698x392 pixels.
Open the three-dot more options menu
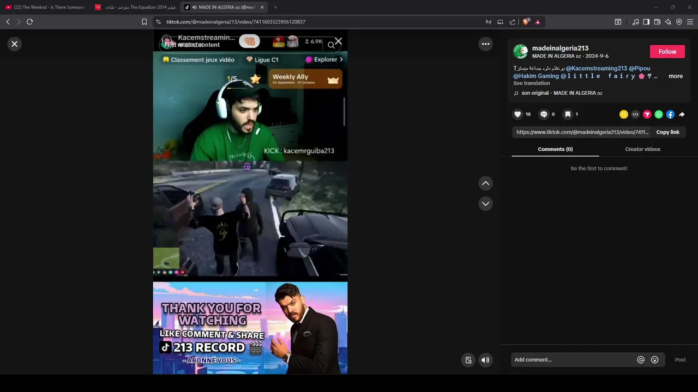485,44
